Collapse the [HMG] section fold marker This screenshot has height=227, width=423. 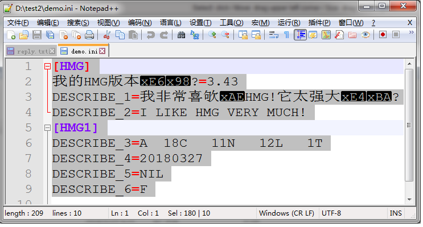47,67
